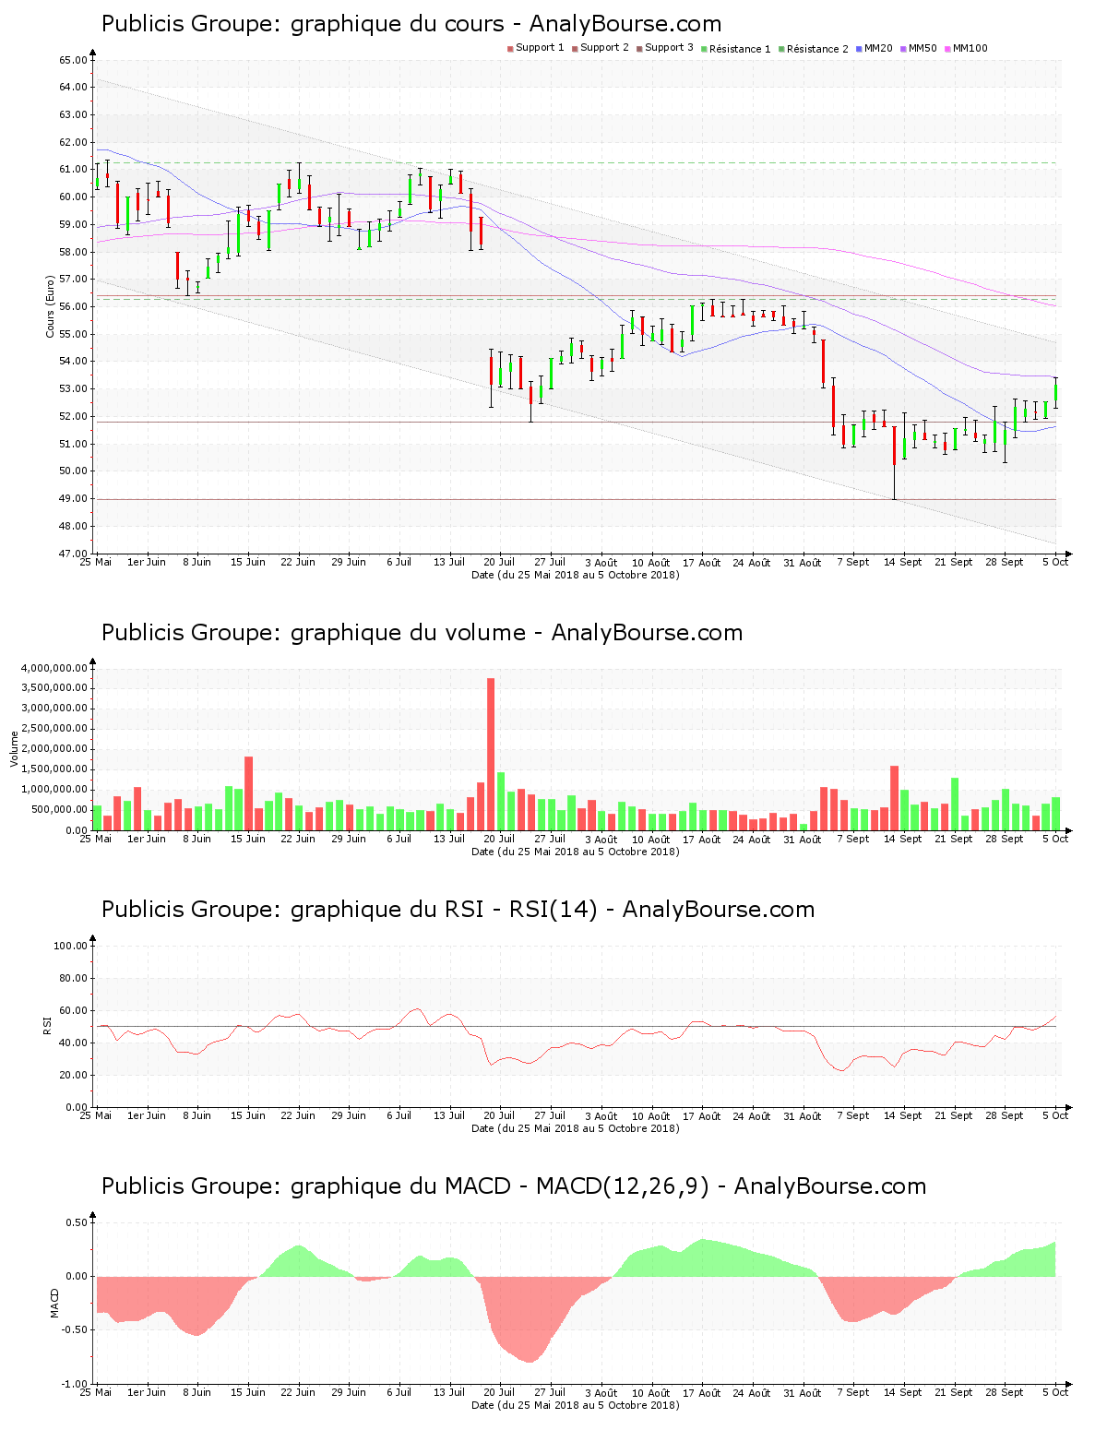
Task: Click the Résistance 1 legend entry
Action: (x=736, y=49)
